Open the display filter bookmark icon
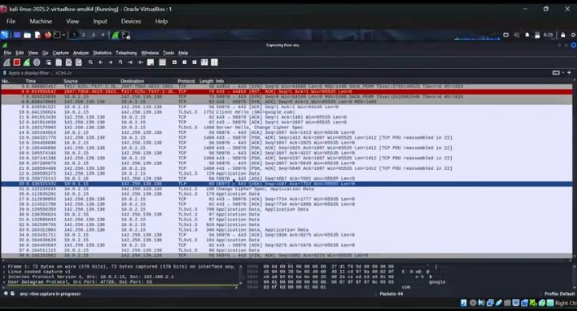577x311 pixels. pos(5,73)
